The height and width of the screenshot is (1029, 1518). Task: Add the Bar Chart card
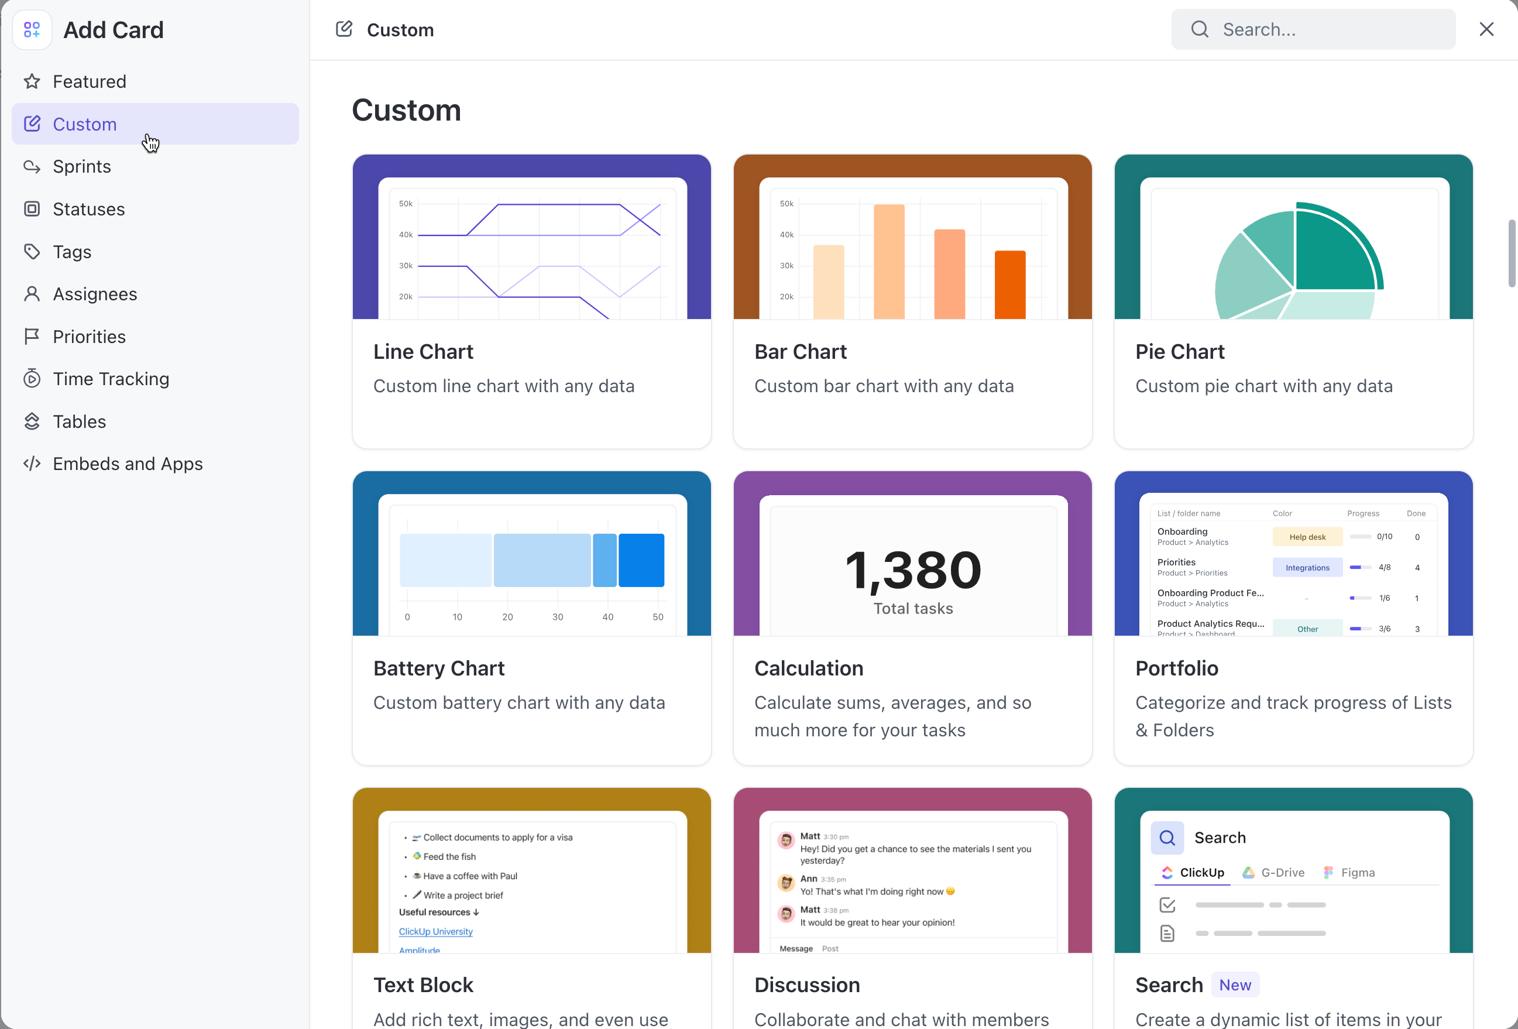click(912, 300)
